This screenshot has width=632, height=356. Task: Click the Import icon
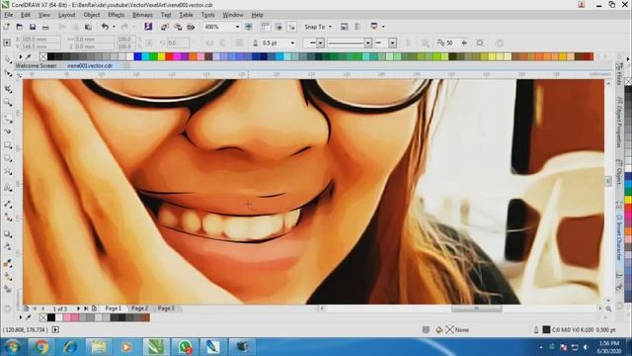[165, 27]
